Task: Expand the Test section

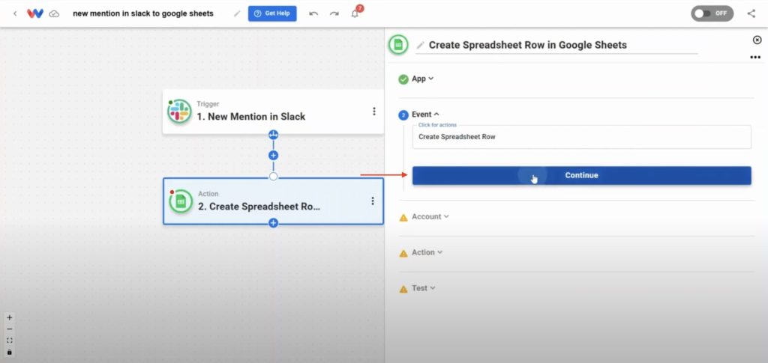Action: pyautogui.click(x=424, y=288)
